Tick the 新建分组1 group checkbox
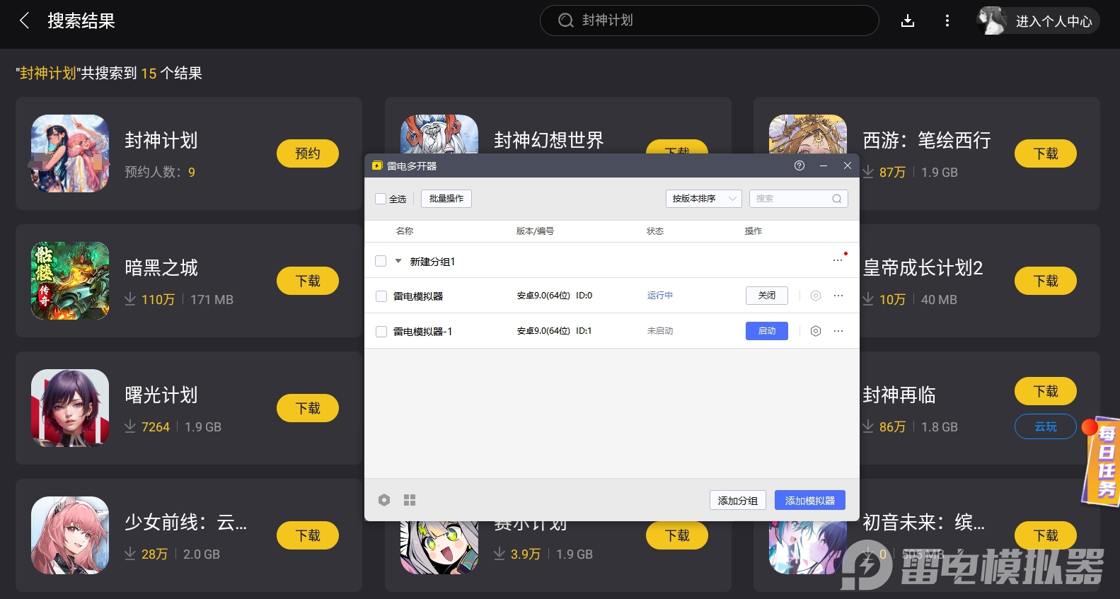The width and height of the screenshot is (1120, 599). [381, 261]
